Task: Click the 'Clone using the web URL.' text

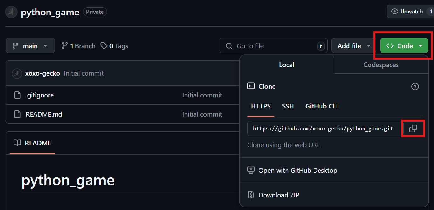Action: [x=284, y=145]
